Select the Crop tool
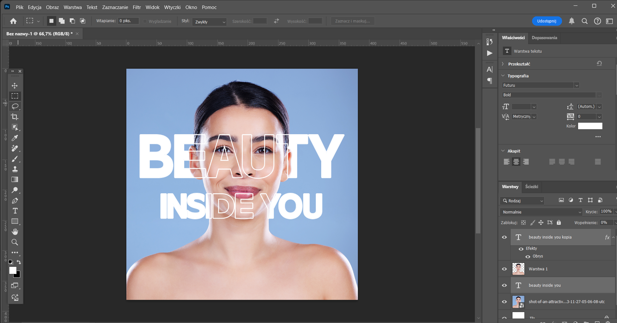 (x=15, y=117)
